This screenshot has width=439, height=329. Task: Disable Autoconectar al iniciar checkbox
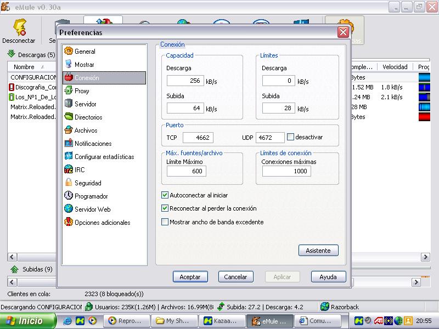pyautogui.click(x=165, y=195)
